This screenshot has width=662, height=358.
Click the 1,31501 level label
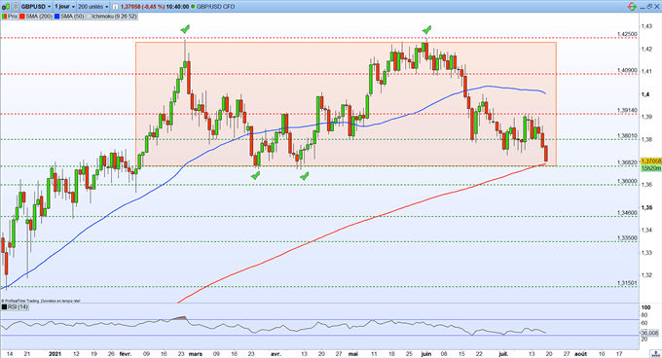[x=627, y=283]
